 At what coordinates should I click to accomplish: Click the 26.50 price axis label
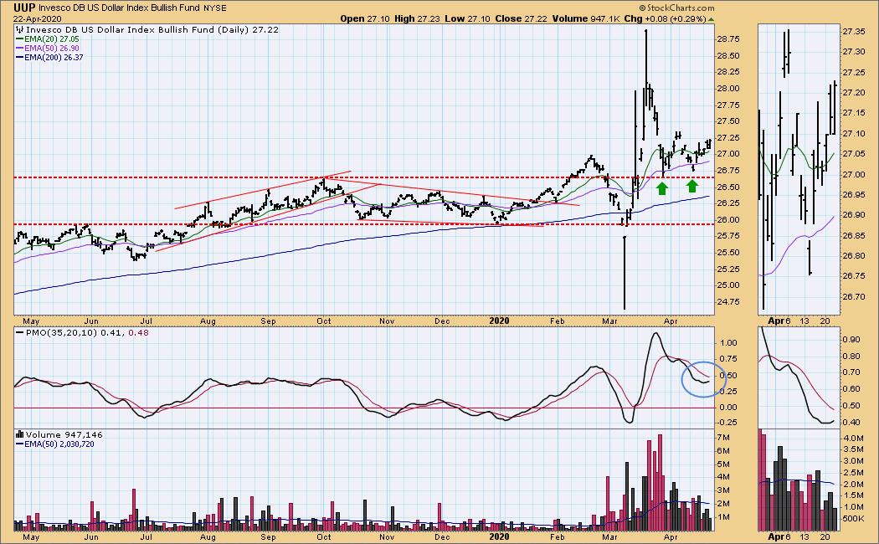point(727,187)
